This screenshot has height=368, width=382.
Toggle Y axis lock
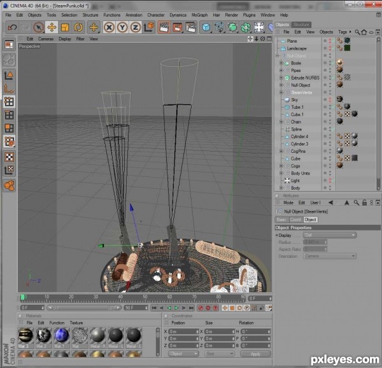click(122, 27)
